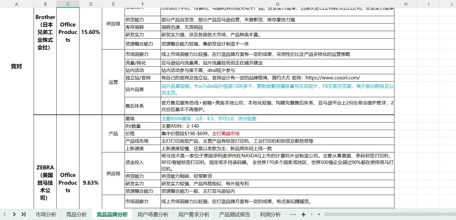Select the cell starting 斑马技术是一家

point(277,162)
